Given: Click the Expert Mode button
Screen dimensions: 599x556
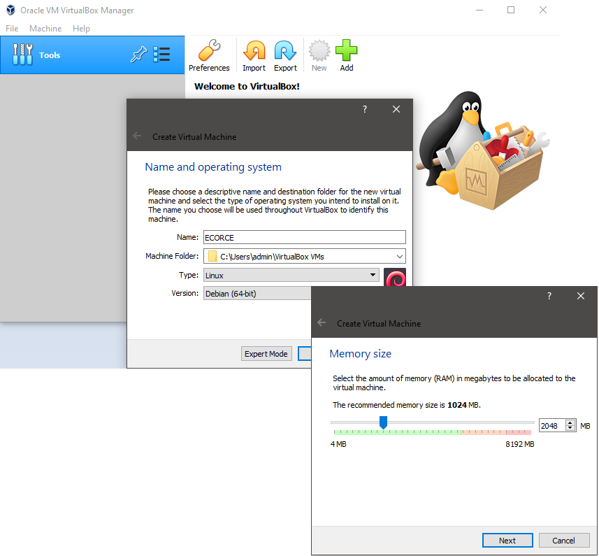Looking at the screenshot, I should point(266,354).
